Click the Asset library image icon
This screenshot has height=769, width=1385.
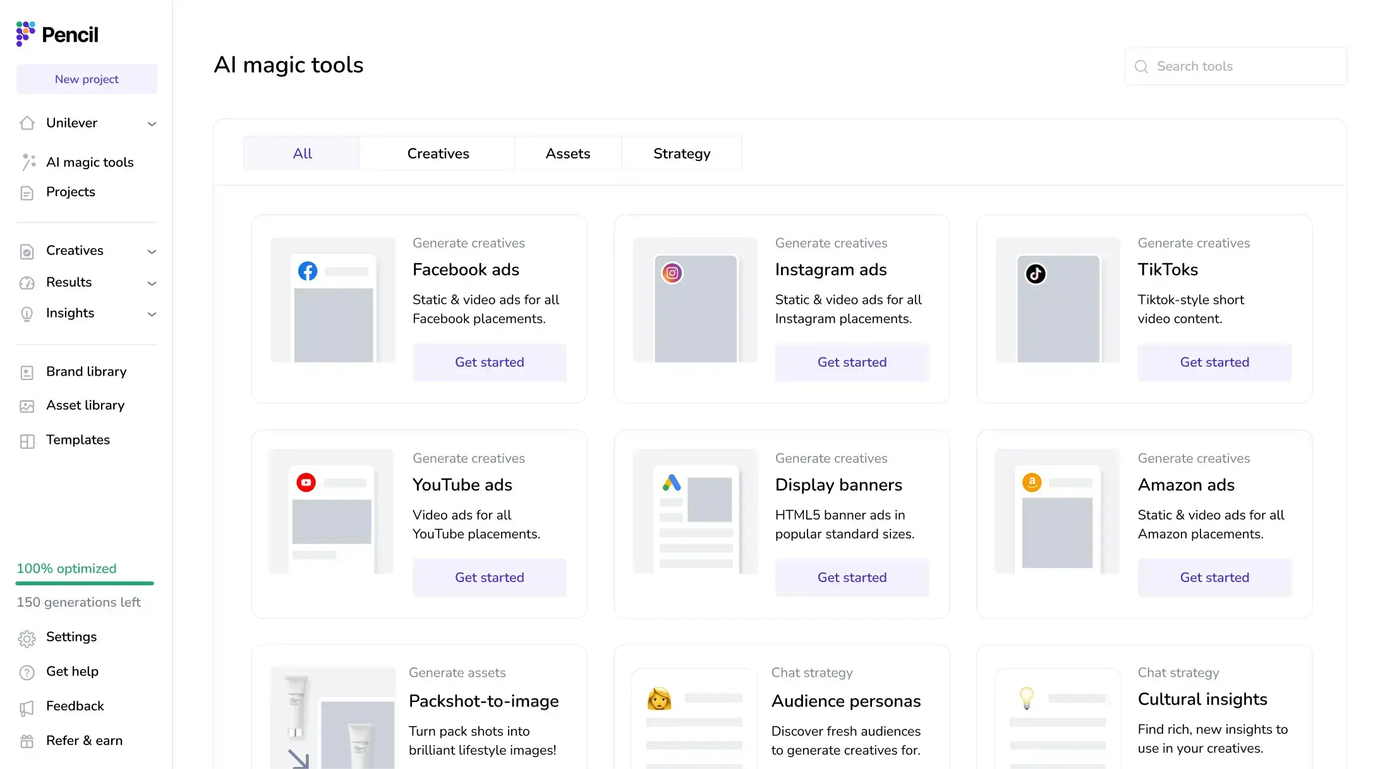click(x=27, y=406)
